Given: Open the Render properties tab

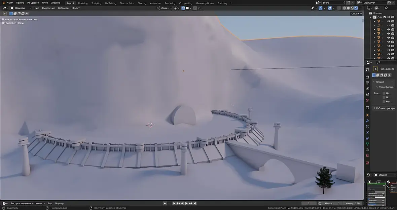Looking at the screenshot, I should tap(367, 77).
